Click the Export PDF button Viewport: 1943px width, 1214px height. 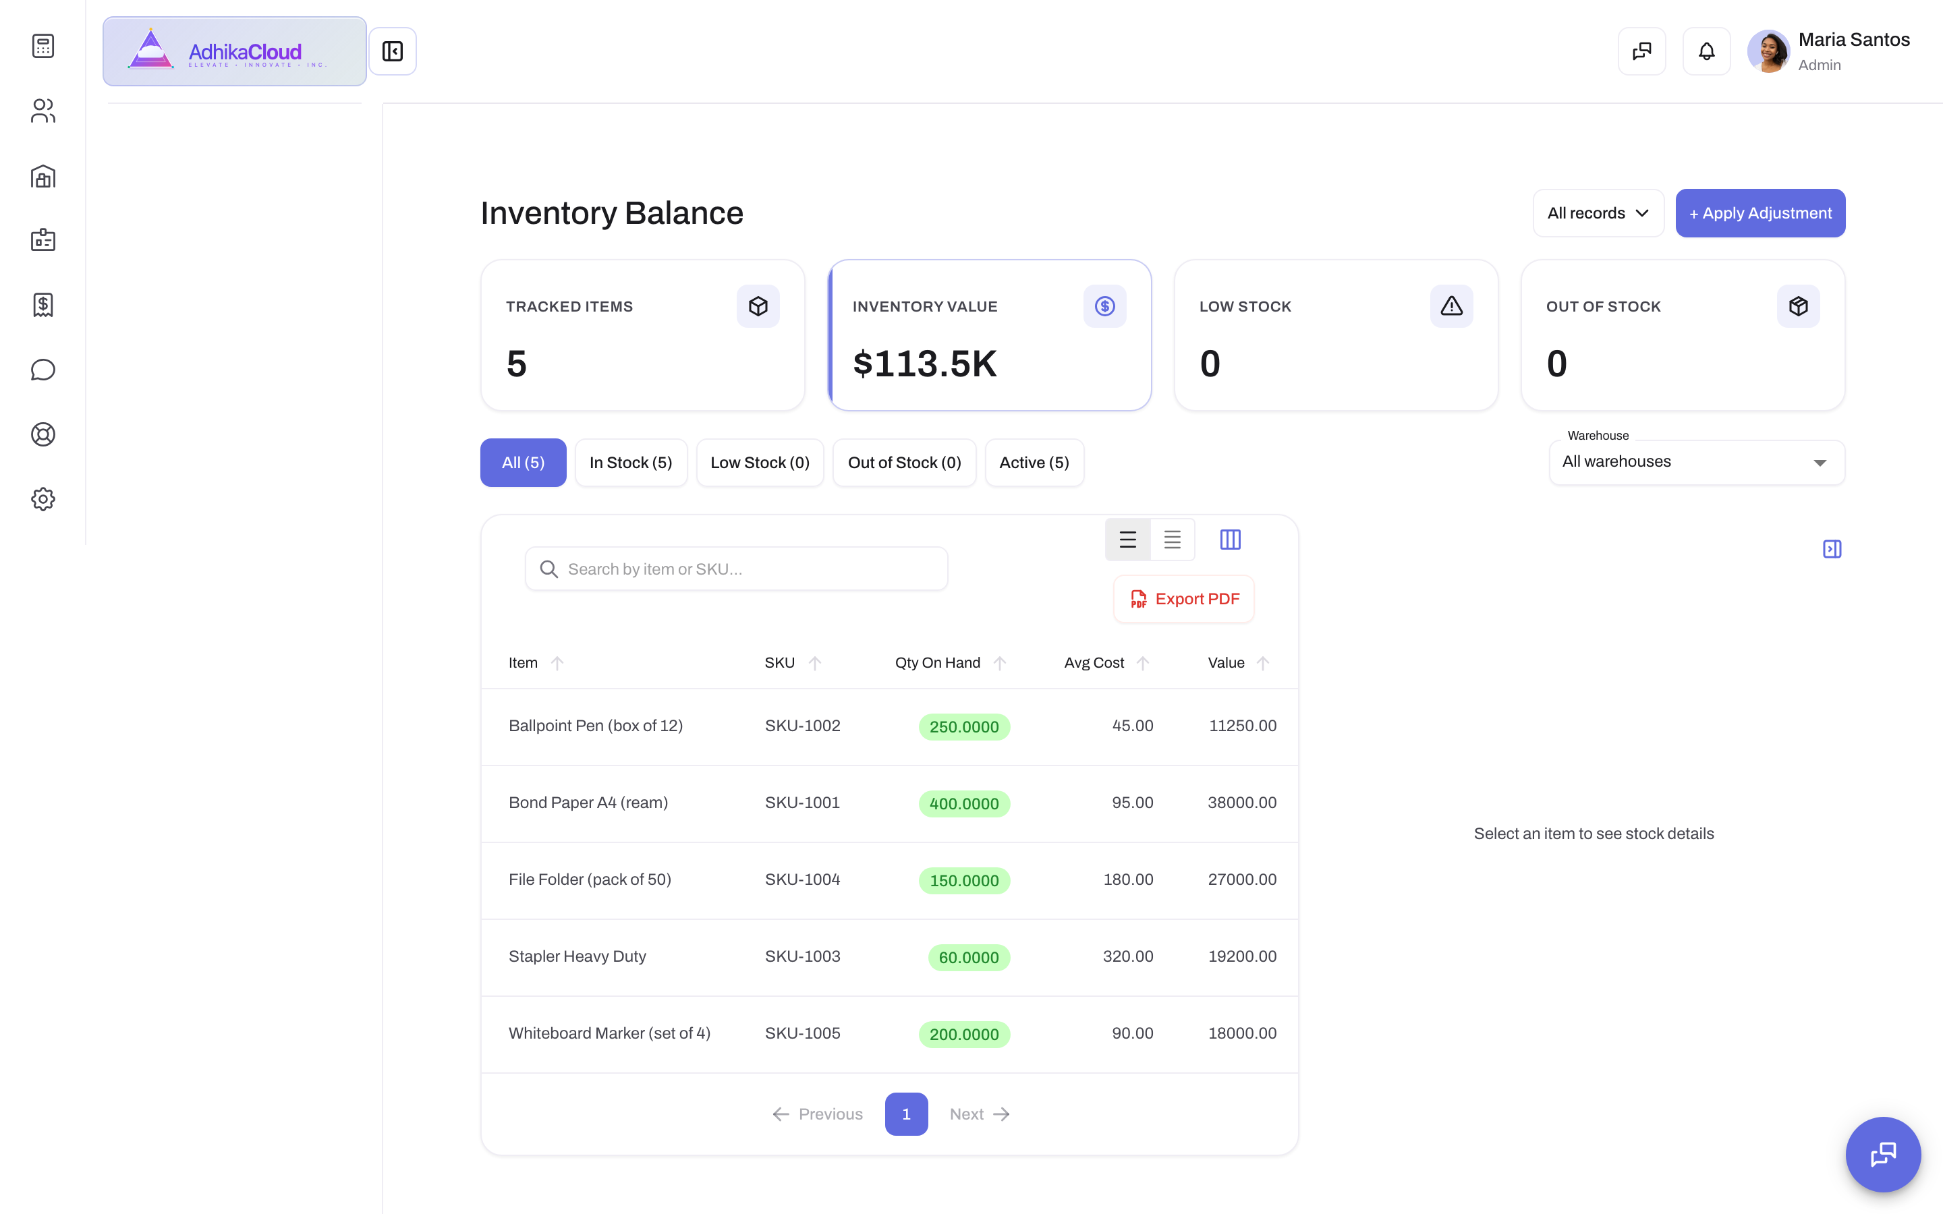[1183, 599]
